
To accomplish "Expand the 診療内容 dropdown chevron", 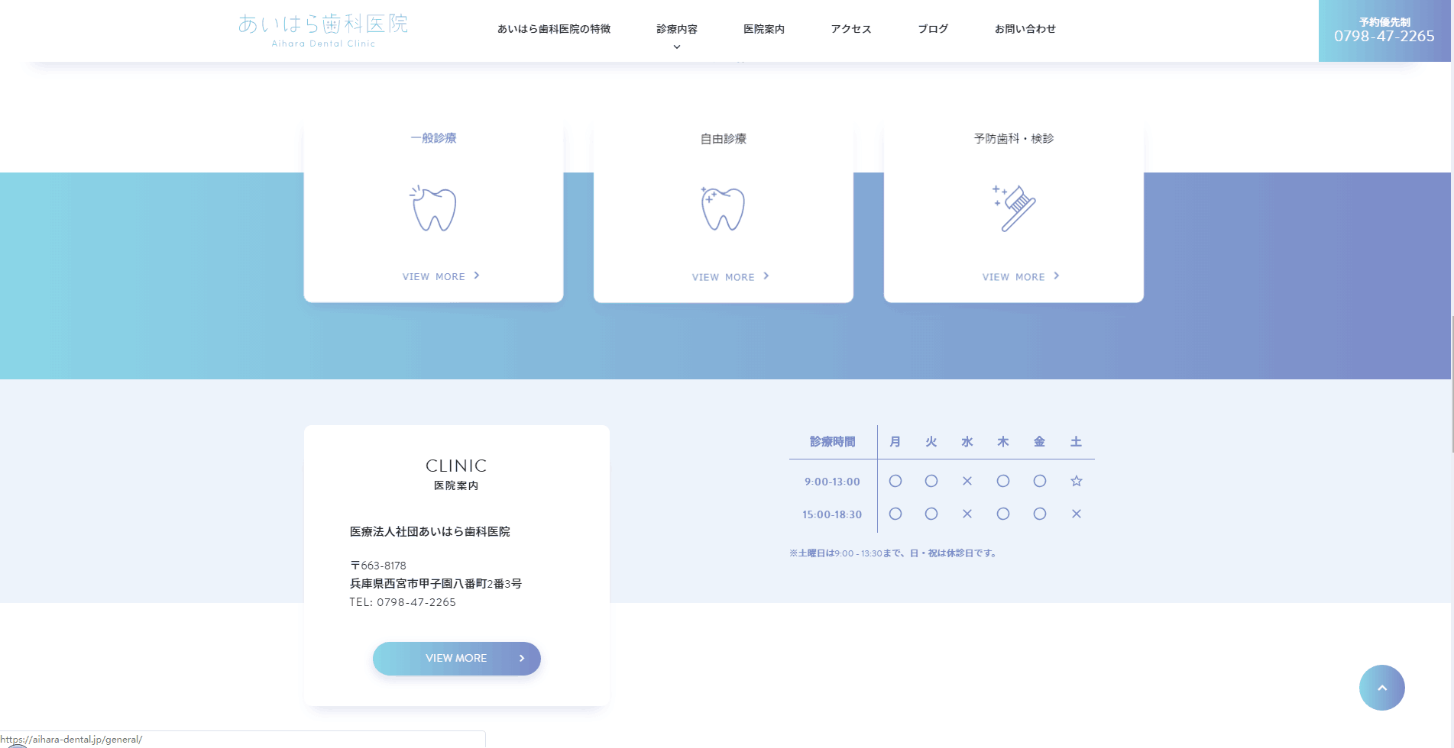I will click(677, 47).
